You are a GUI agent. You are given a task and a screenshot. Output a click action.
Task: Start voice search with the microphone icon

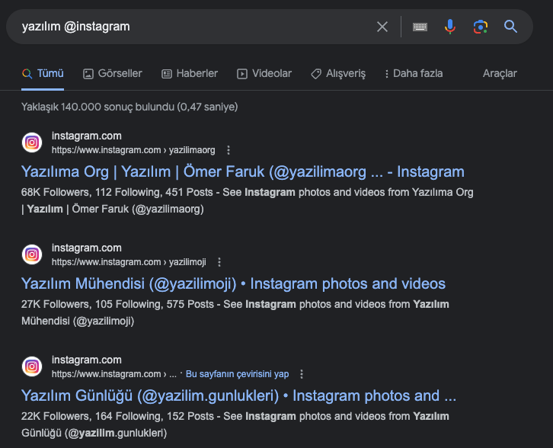tap(449, 27)
